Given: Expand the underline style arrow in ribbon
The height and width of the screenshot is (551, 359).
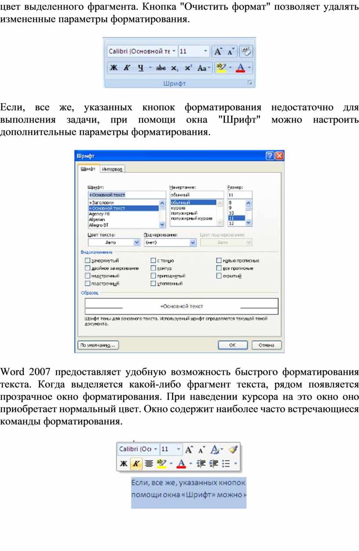Looking at the screenshot, I should click(150, 68).
